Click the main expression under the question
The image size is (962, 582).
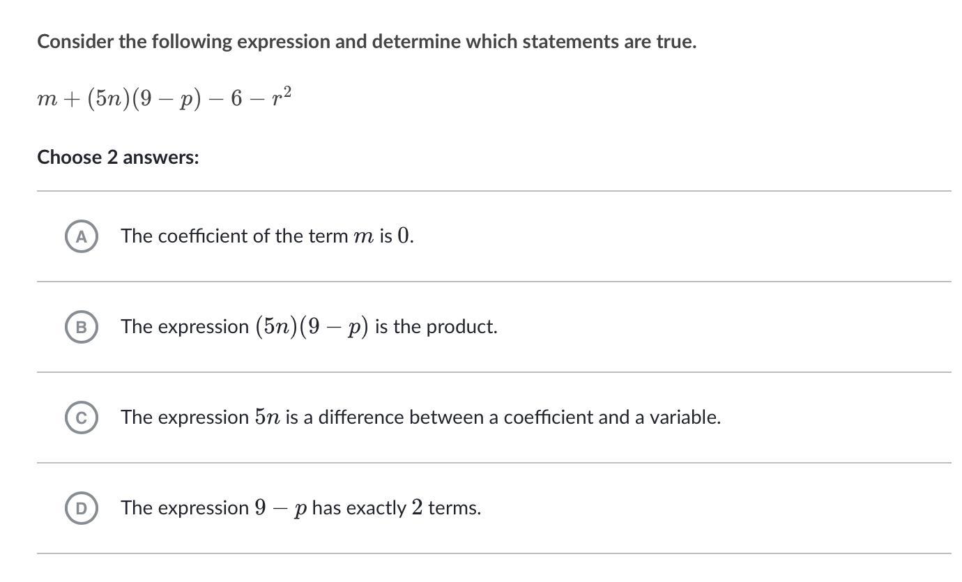tap(165, 99)
